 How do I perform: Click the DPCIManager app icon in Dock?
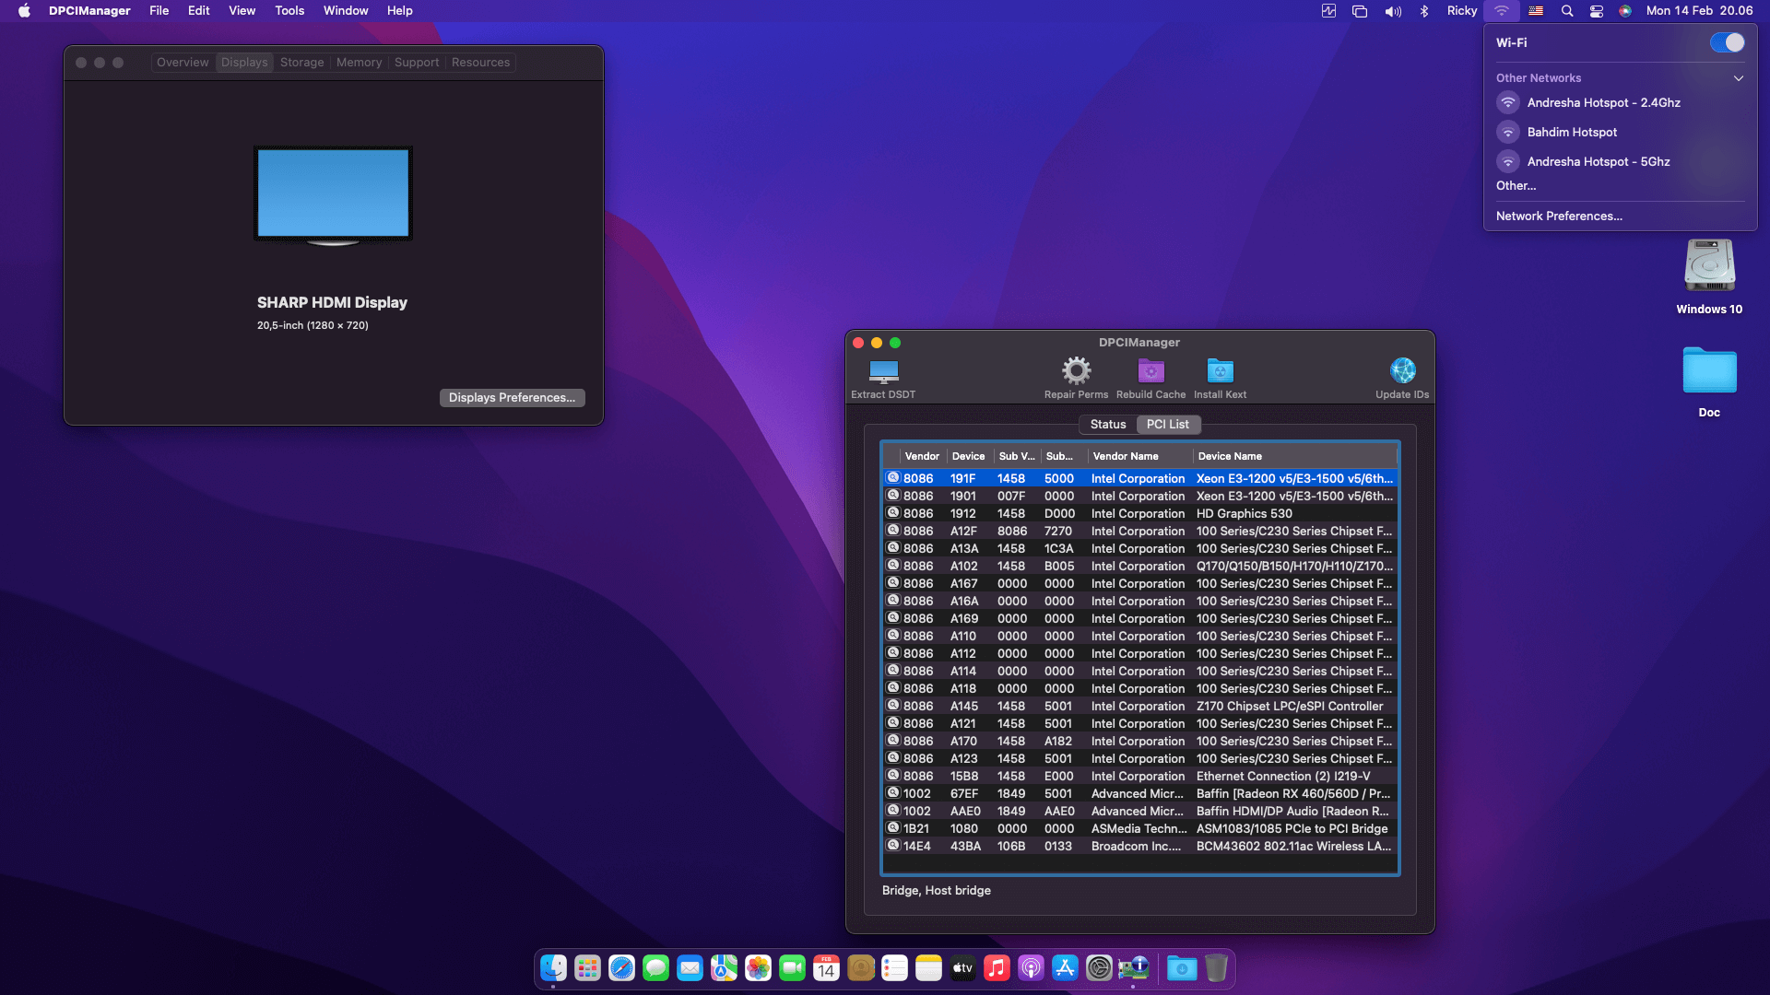[1133, 967]
